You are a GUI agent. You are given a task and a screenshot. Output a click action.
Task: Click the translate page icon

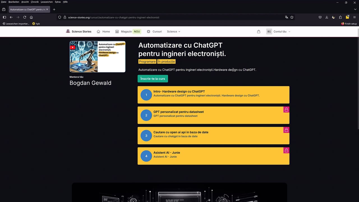point(286,17)
